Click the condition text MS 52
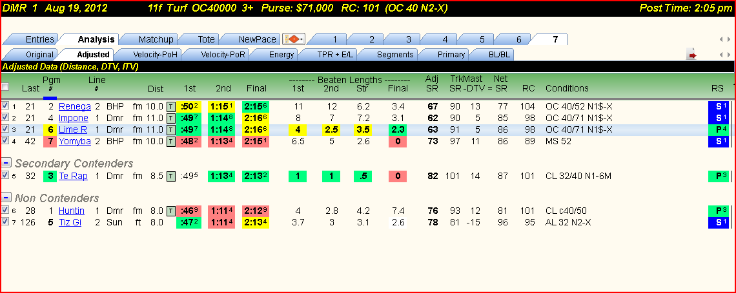736x293 pixels. pos(558,142)
